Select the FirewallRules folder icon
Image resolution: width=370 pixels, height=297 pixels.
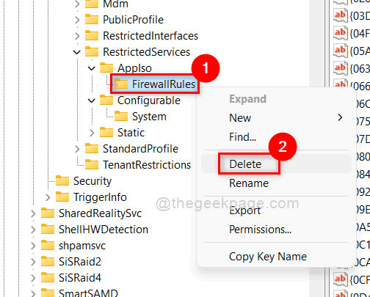point(121,84)
